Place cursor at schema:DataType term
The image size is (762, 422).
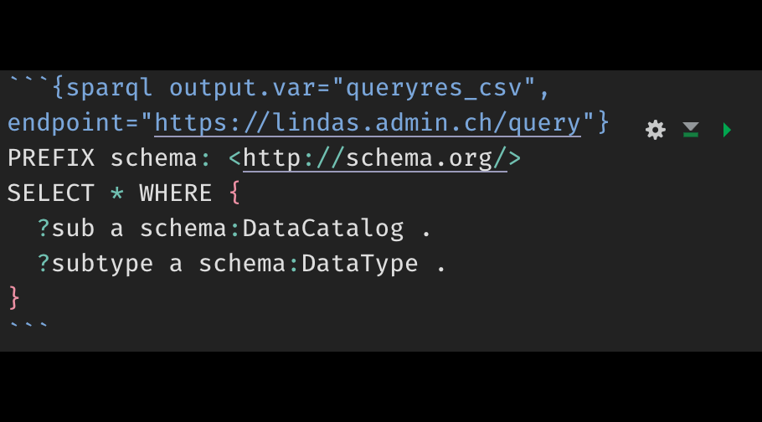(x=308, y=264)
